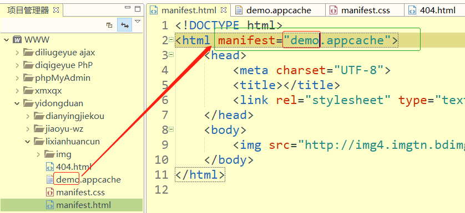Click line number 12 in the gutter
The height and width of the screenshot is (213, 465).
pos(161,190)
